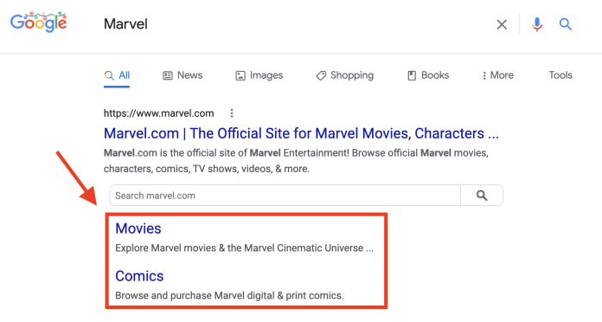Click the blue search magnifier icon

click(x=565, y=24)
